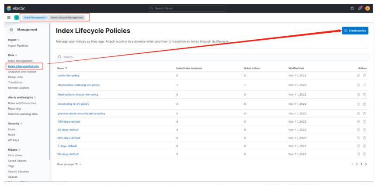Open Index Management in sidebar
Image resolution: width=382 pixels, height=186 pixels.
[x=20, y=61]
